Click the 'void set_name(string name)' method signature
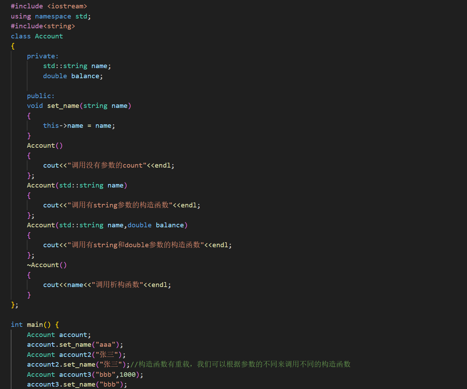 click(x=79, y=106)
